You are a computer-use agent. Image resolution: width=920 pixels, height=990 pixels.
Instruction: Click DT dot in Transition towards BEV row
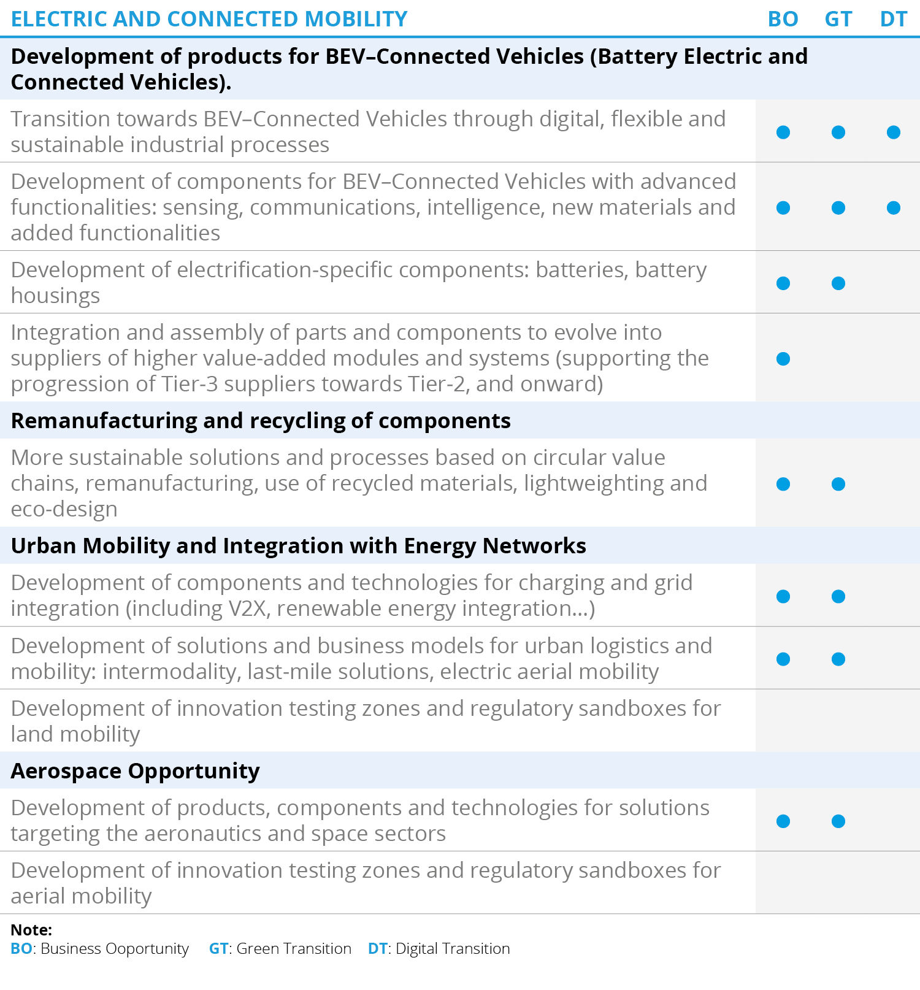point(894,132)
